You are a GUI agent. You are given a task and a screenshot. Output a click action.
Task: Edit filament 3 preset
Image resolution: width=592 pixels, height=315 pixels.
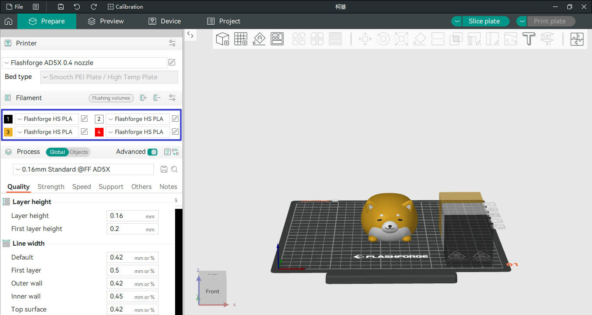pyautogui.click(x=85, y=131)
